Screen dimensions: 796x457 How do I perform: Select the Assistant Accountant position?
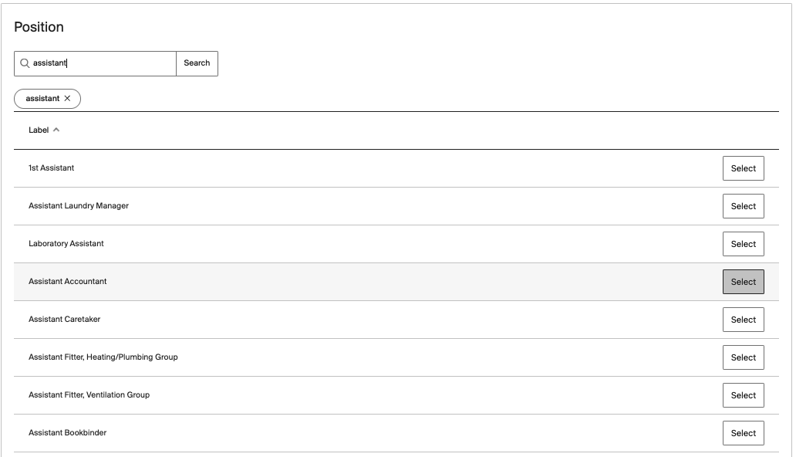[x=743, y=282]
